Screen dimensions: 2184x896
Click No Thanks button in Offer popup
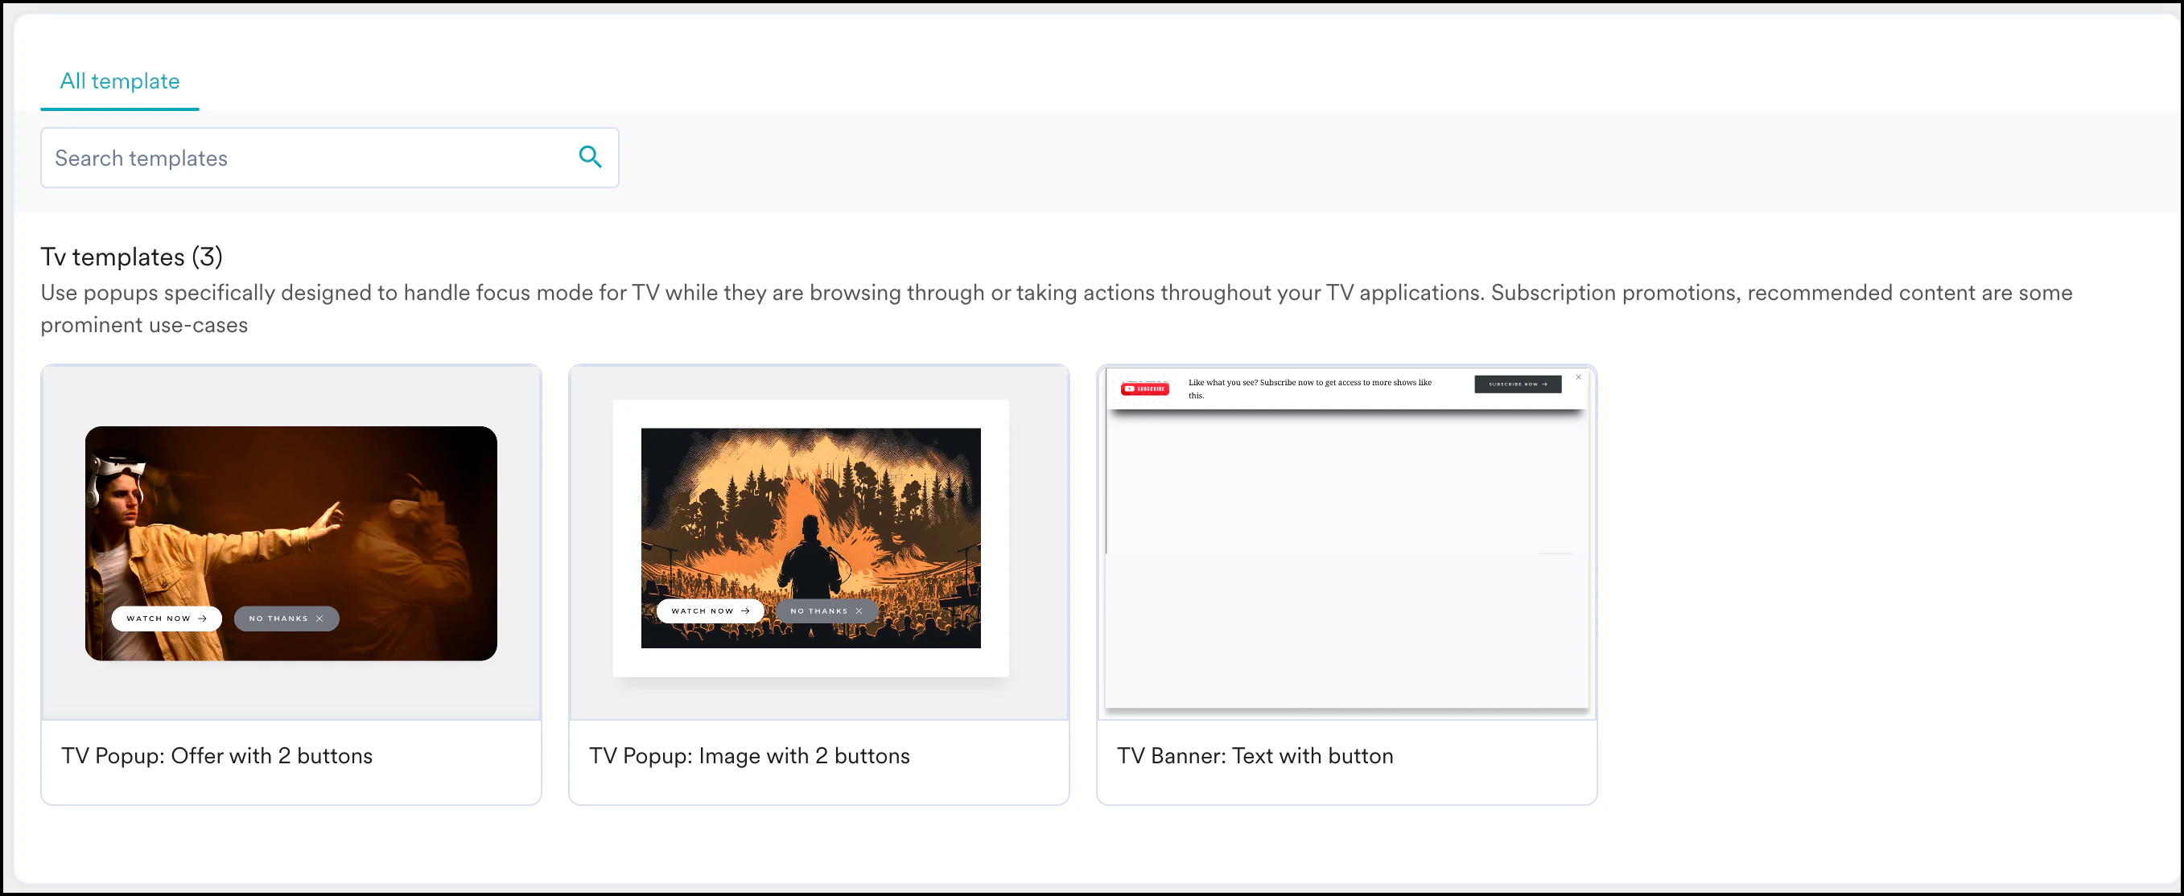click(x=286, y=619)
